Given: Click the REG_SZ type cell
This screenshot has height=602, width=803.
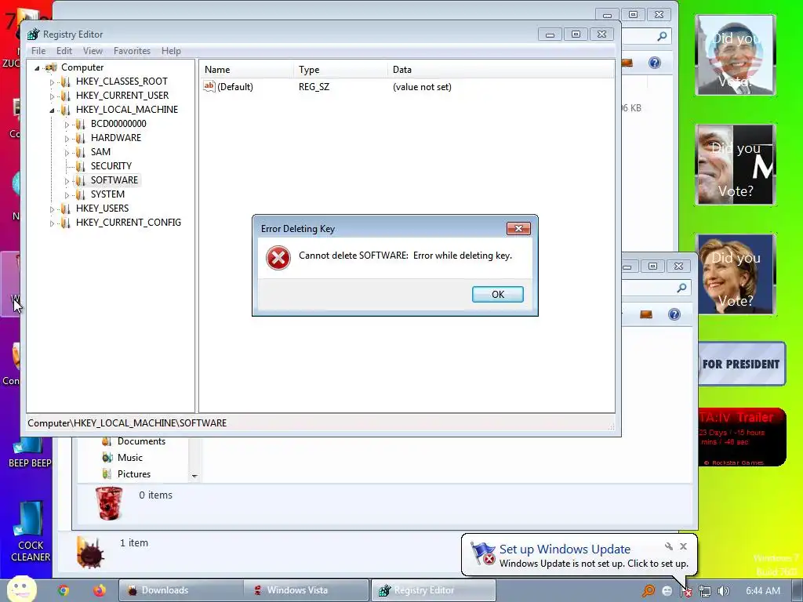Looking at the screenshot, I should [314, 87].
